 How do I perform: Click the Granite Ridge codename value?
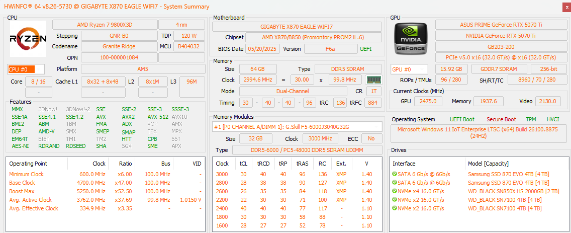(118, 46)
